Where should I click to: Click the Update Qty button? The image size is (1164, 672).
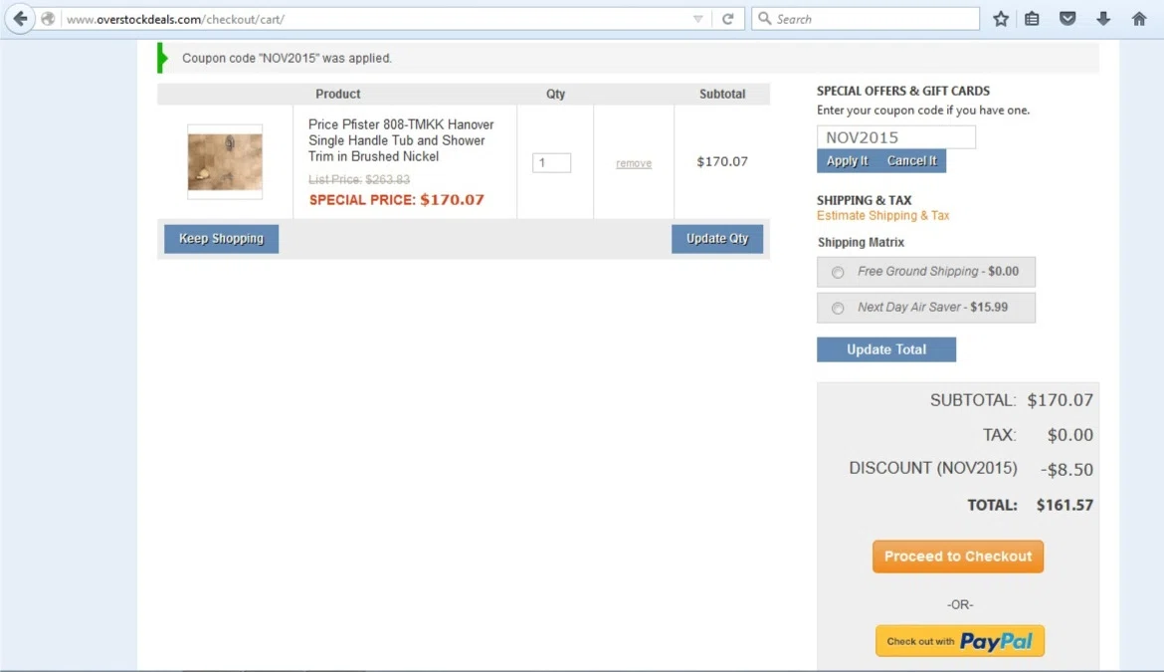717,238
